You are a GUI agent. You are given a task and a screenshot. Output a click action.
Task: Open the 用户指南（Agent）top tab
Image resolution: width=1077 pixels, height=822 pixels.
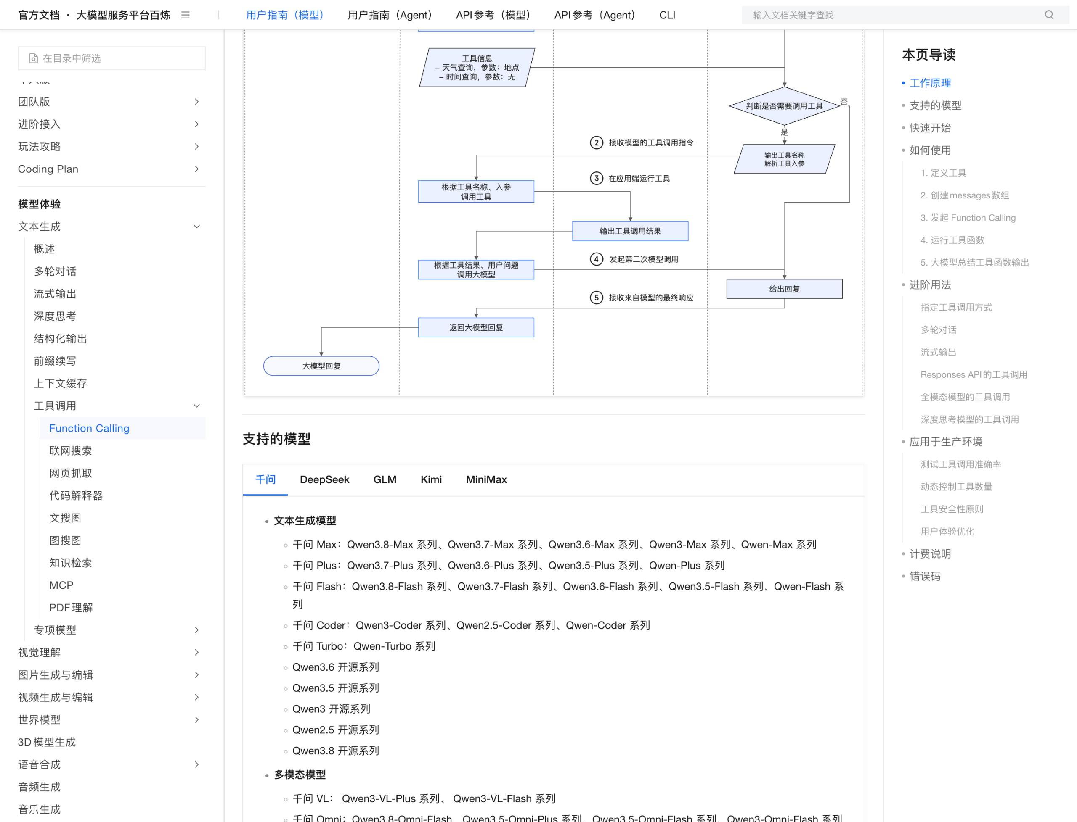(x=390, y=15)
